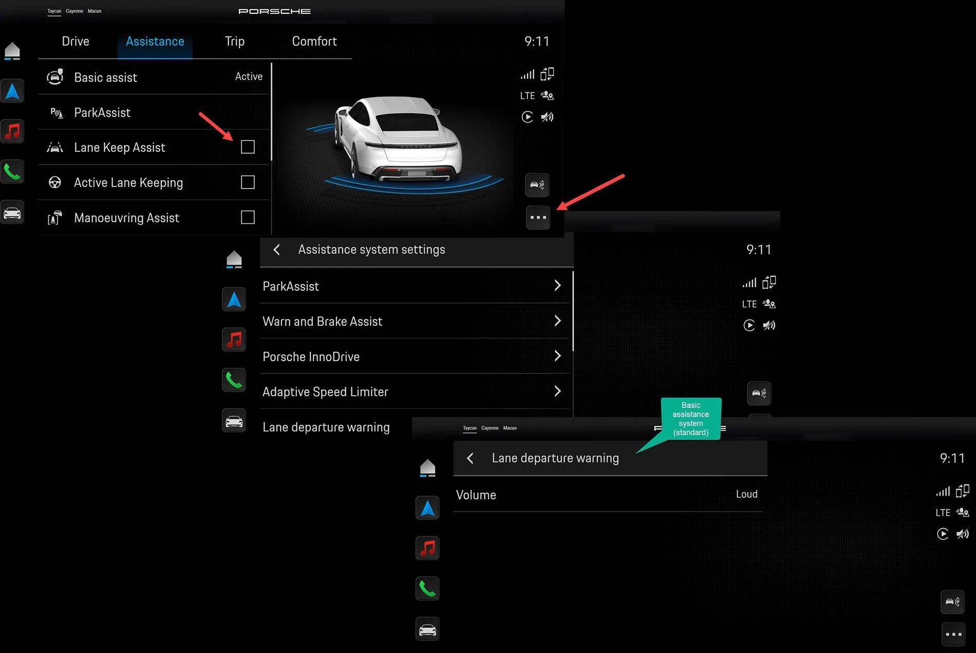Screen dimensions: 976x653
Task: Open Car icon in Lane departure warning screen
Action: click(x=427, y=629)
